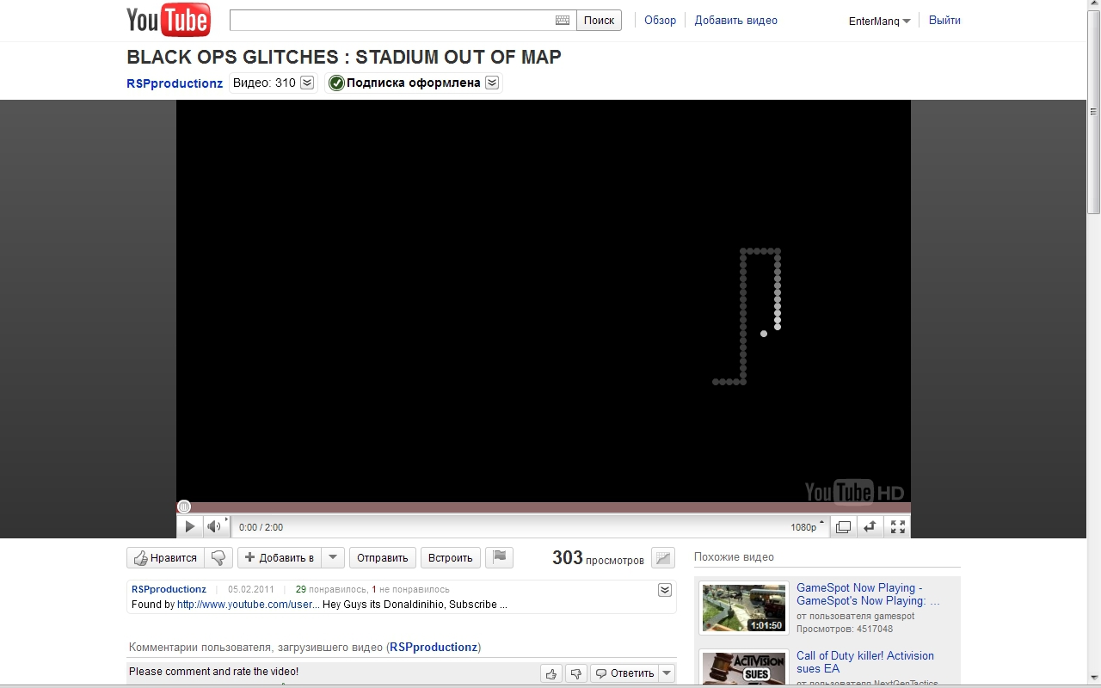Click the 303 просмотров view count
1101x688 pixels.
click(x=598, y=558)
